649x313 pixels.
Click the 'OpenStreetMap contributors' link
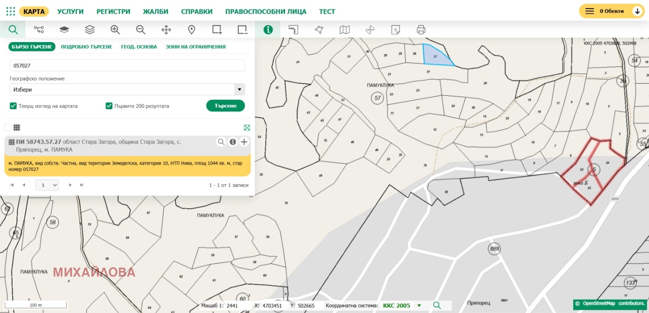[x=613, y=303]
